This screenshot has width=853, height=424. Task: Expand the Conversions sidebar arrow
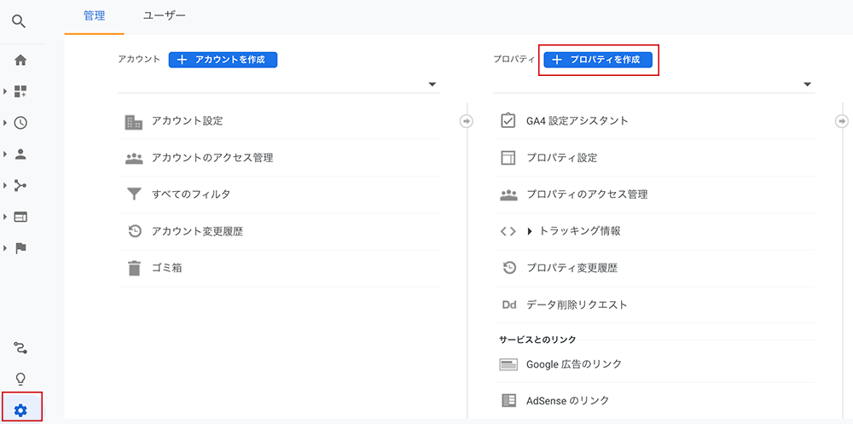coord(5,248)
